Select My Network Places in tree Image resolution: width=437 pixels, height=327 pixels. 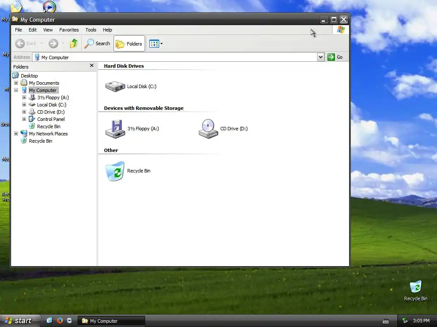click(48, 133)
